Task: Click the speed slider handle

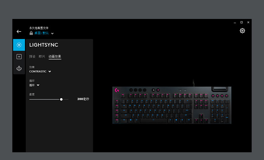Action: pyautogui.click(x=61, y=99)
